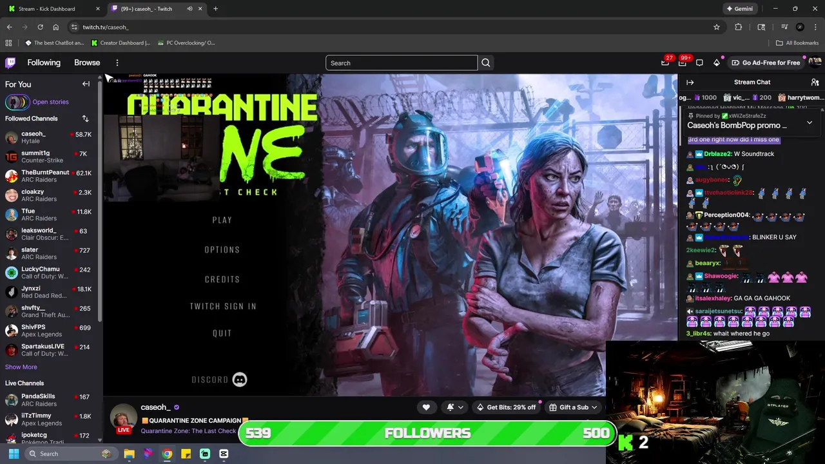Open Jynxzi channel in sidebar
Viewport: 825px width, 464px height.
49,293
